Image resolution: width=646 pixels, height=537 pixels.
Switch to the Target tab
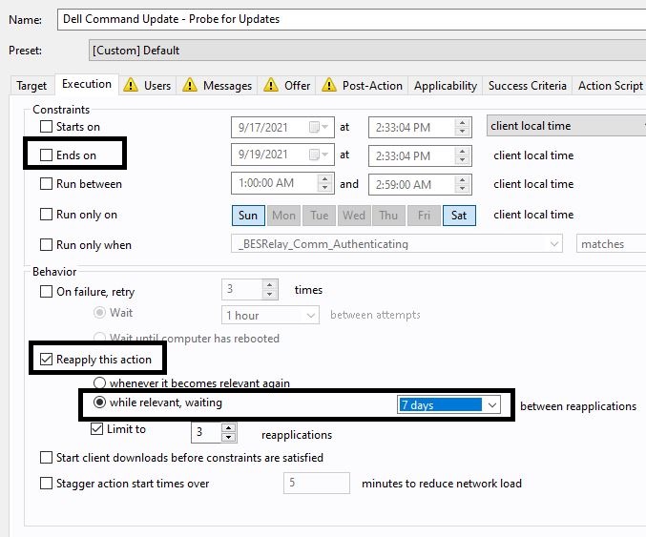[x=31, y=86]
